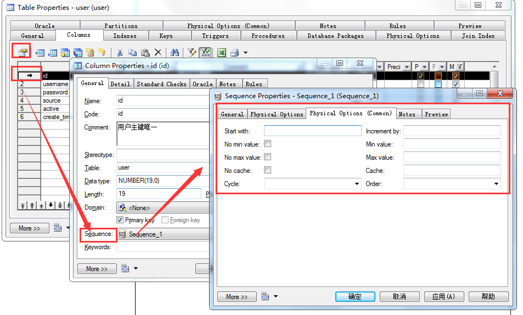Toggle the Enable Filter toolbar icon
Image resolution: width=523 pixels, height=315 pixels.
click(x=205, y=52)
